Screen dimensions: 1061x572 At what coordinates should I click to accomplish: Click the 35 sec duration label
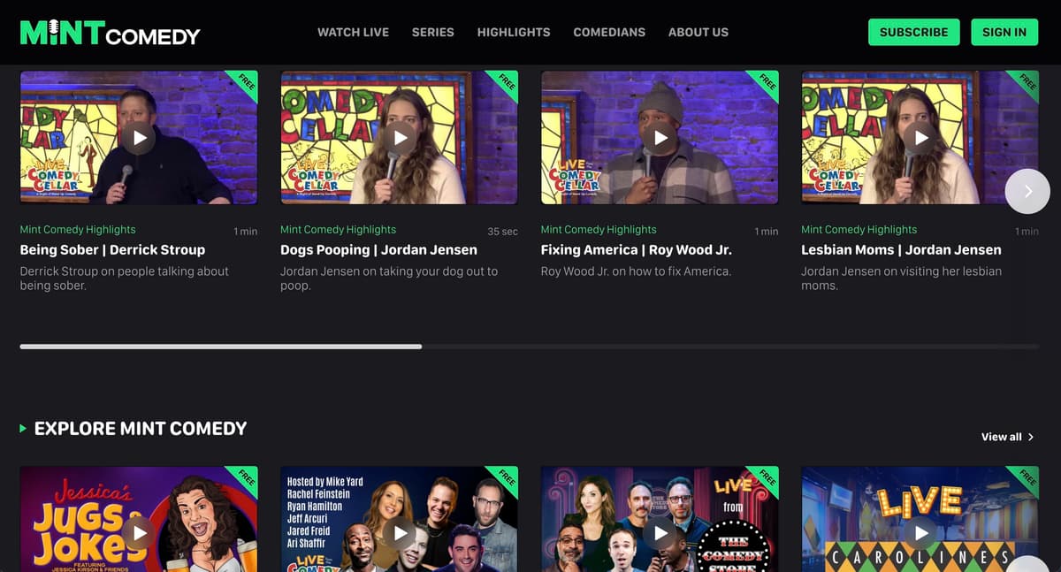click(503, 232)
